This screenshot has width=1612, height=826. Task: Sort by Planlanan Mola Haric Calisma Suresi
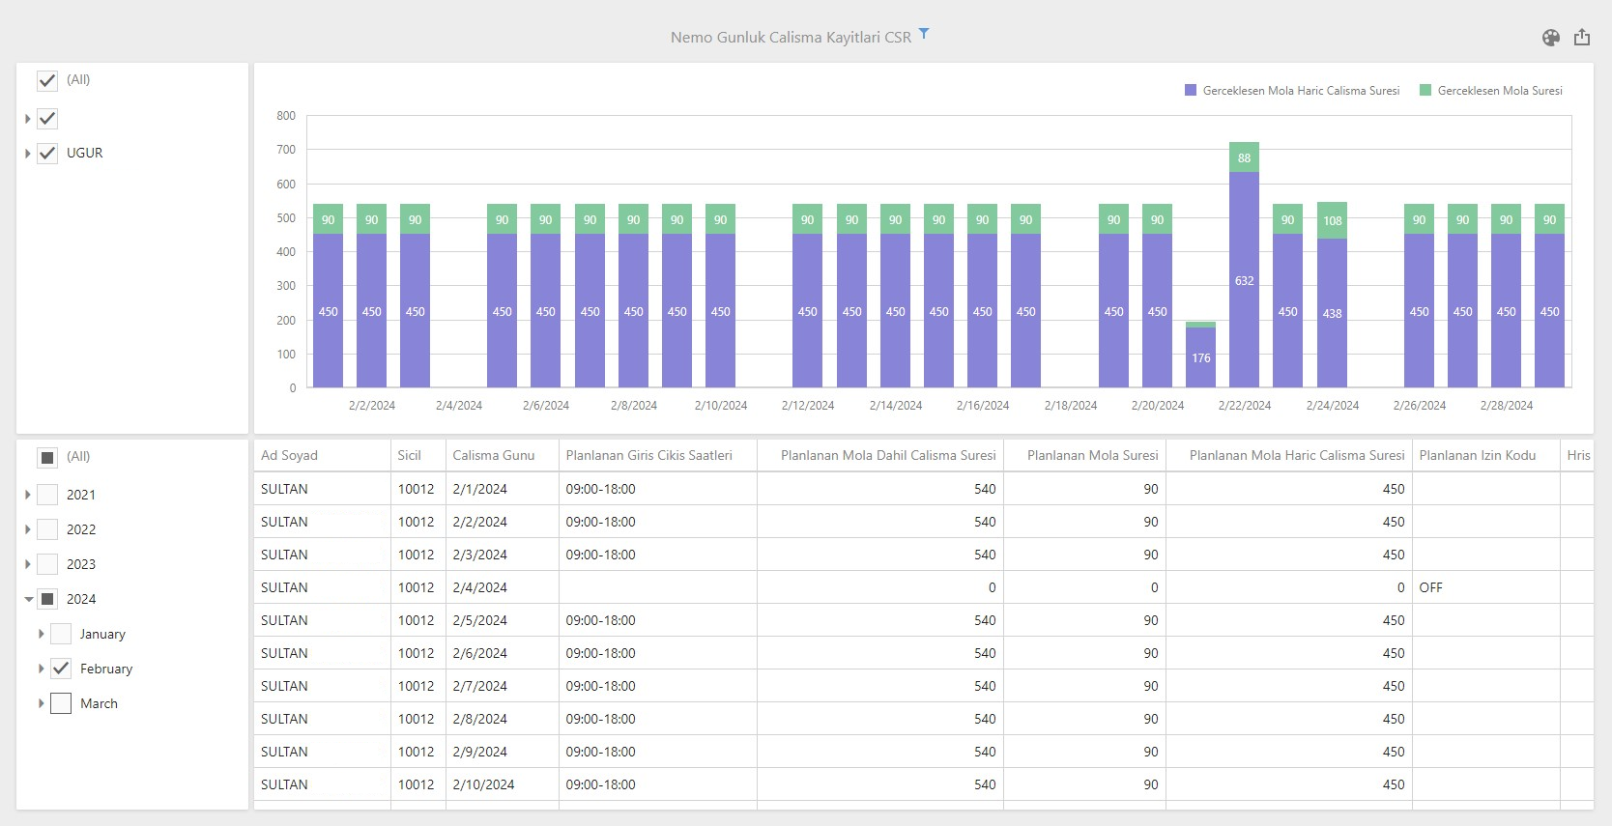click(1288, 455)
